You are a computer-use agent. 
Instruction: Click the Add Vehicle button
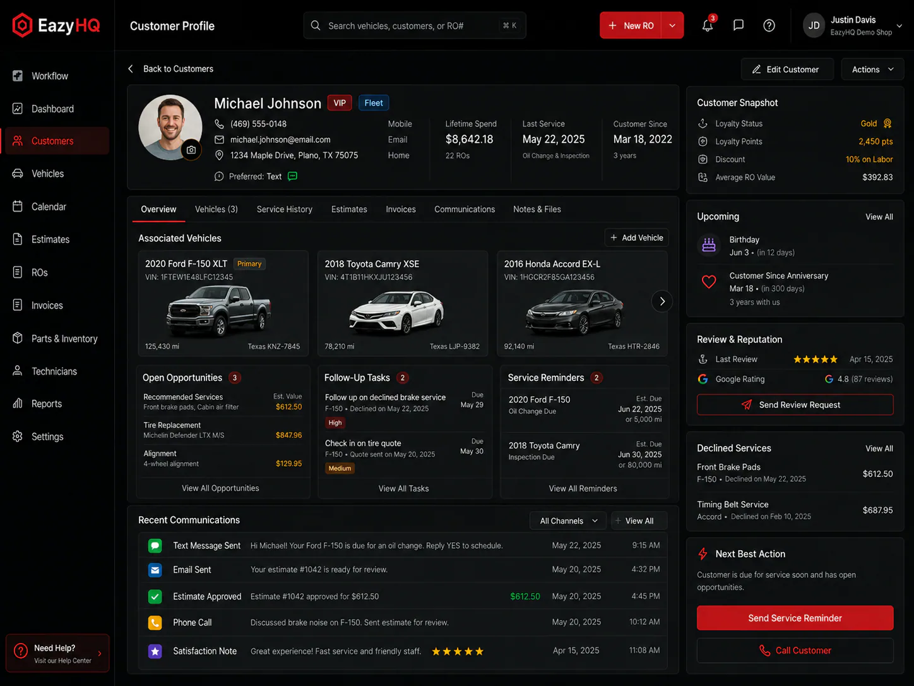coord(636,238)
